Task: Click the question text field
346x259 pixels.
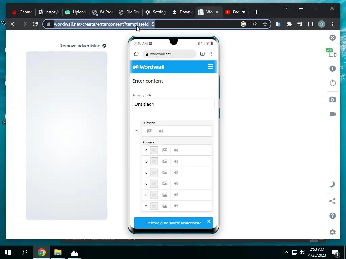Action: coord(189,131)
